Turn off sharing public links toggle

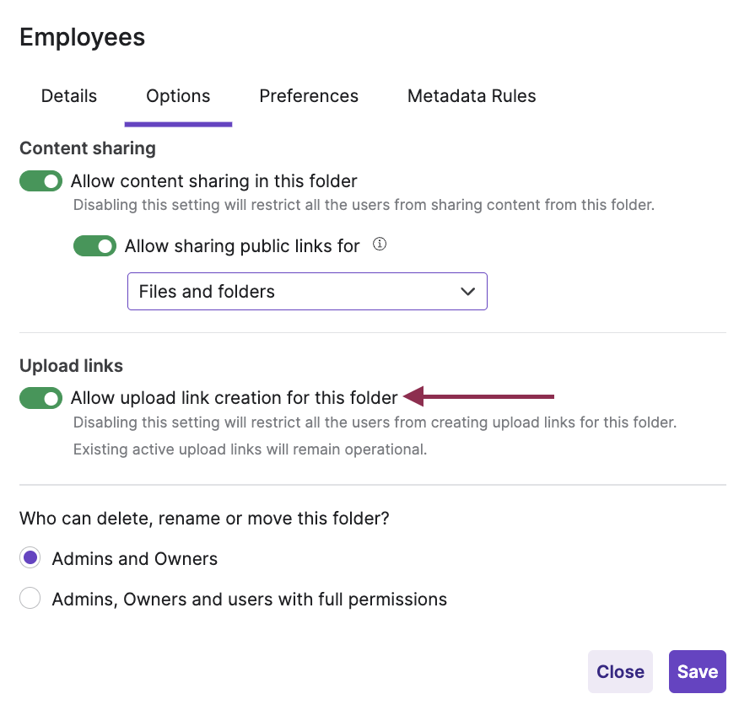[x=95, y=246]
